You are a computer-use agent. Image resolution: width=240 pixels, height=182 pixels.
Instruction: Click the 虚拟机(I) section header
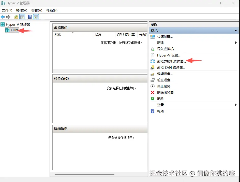click(100, 27)
